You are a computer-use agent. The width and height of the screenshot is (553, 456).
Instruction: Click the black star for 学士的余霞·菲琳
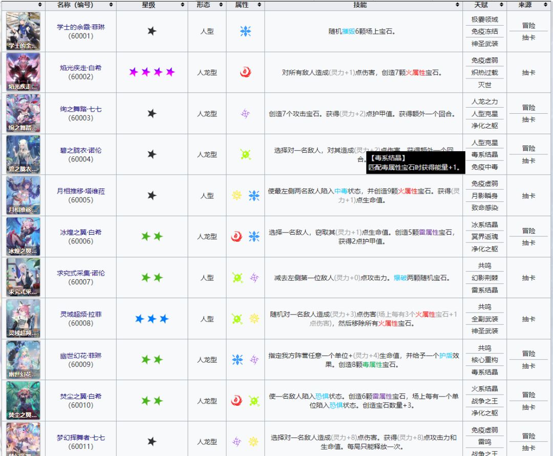152,31
